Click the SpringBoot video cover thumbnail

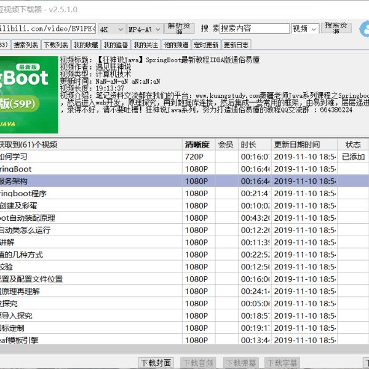(29, 95)
